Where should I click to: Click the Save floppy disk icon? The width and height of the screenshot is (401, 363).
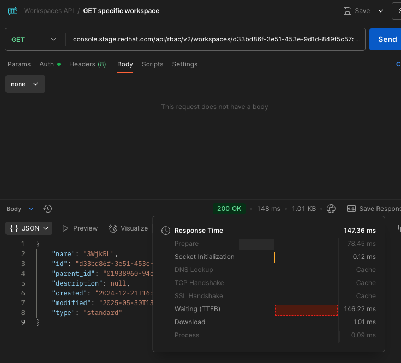tap(348, 11)
